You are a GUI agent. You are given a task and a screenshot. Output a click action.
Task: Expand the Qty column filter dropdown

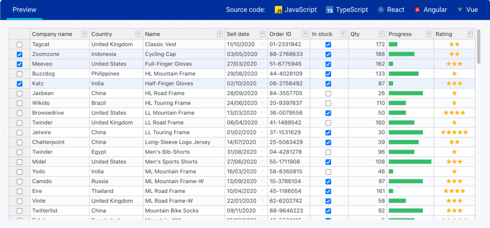coord(381,34)
